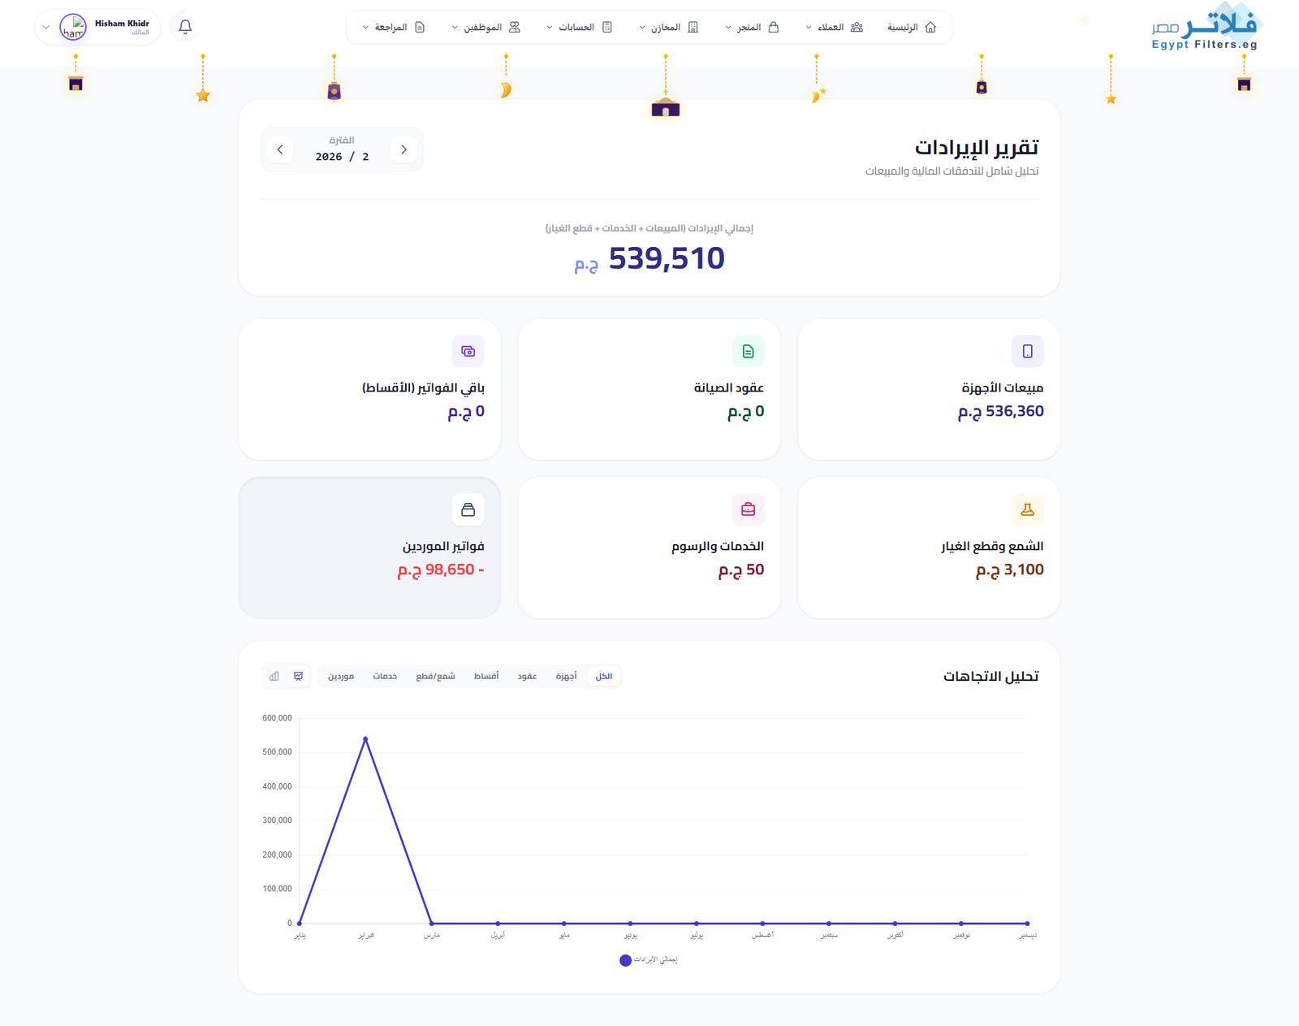Click the installments invoices icon
The image size is (1299, 1026).
[x=468, y=352]
